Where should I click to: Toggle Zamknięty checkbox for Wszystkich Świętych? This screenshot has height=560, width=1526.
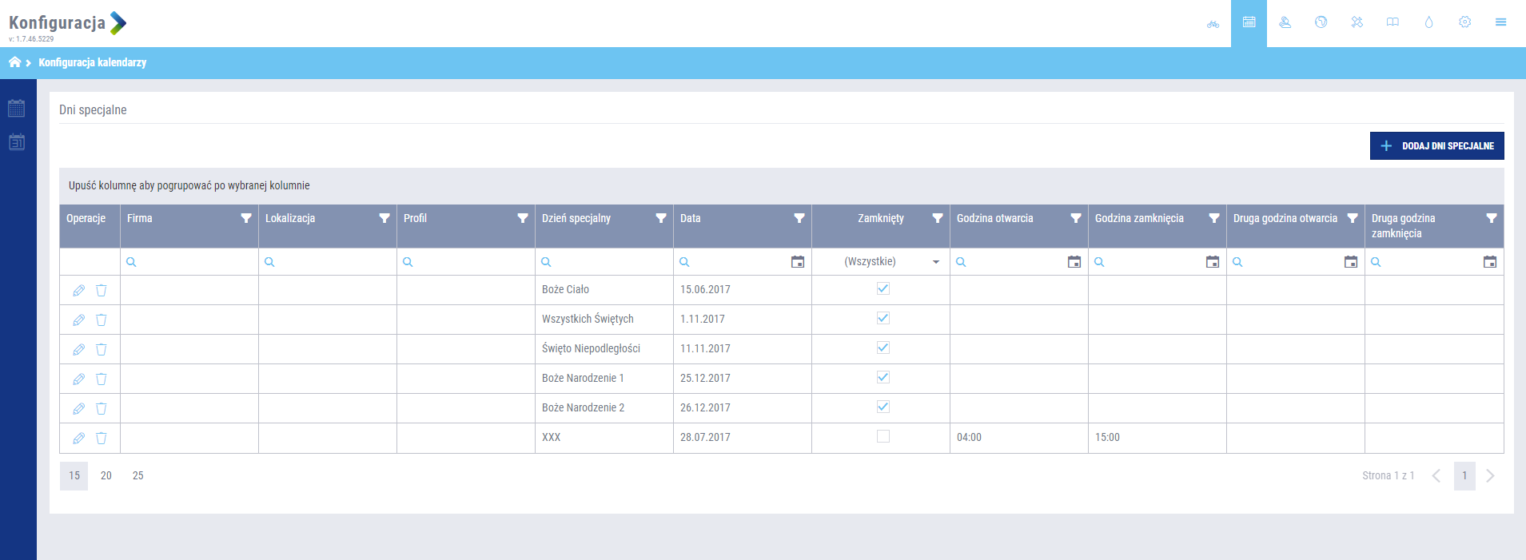(x=883, y=319)
